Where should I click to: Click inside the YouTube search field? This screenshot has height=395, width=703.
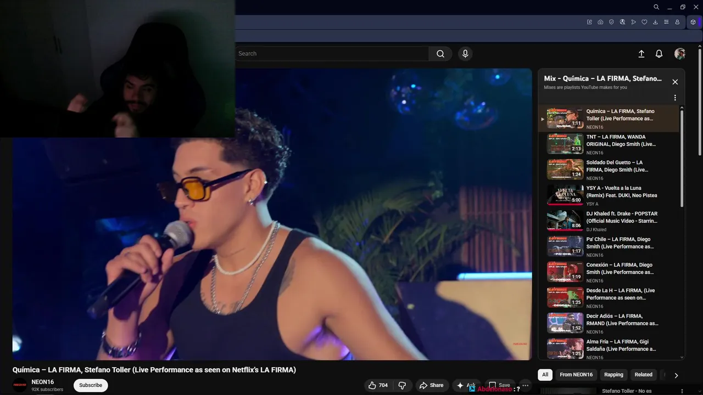tap(332, 54)
